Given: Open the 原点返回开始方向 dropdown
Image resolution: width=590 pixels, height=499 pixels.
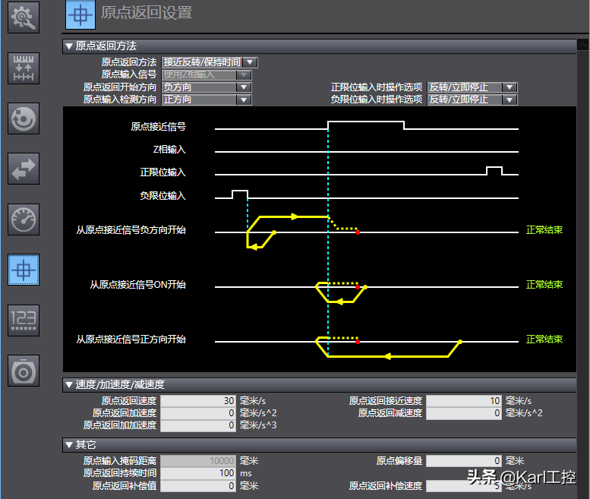Looking at the screenshot, I should point(243,87).
